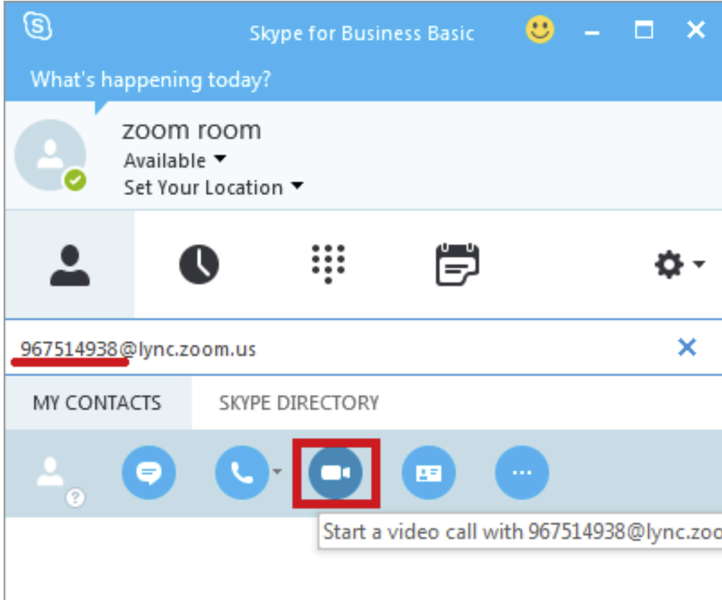The width and height of the screenshot is (722, 600).
Task: Click the search field containing 967514938@lync.zoom.us
Action: point(341,349)
